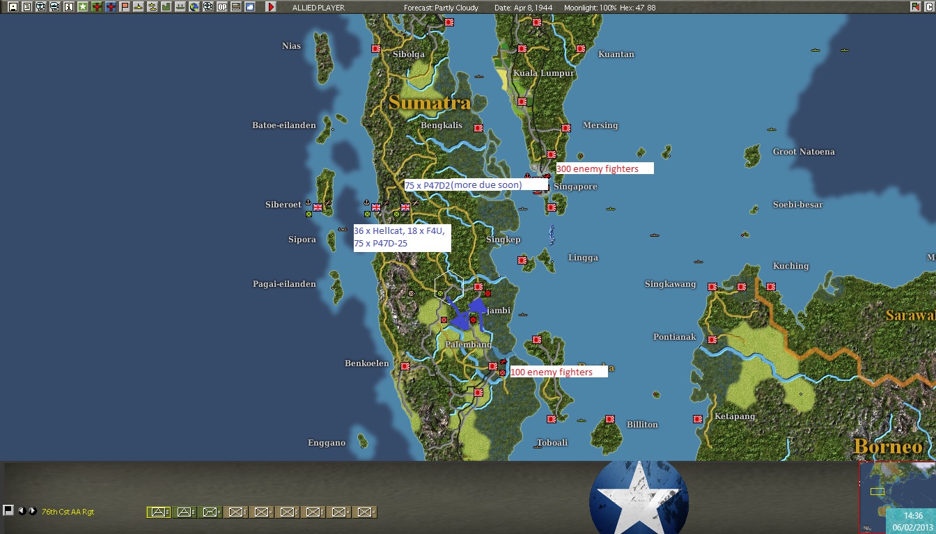Select the Japanese base marker above Ketapang
The height and width of the screenshot is (534, 936).
(697, 419)
